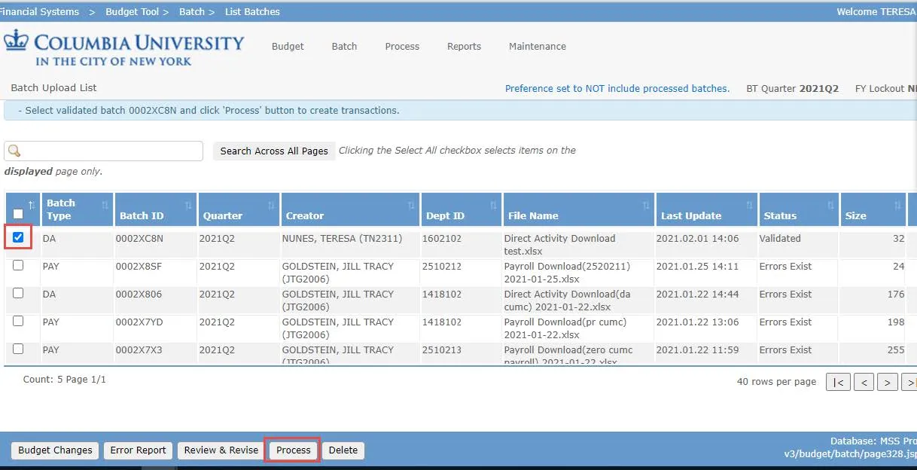This screenshot has height=470, width=917.
Task: Focus the batch search input field
Action: pyautogui.click(x=104, y=151)
